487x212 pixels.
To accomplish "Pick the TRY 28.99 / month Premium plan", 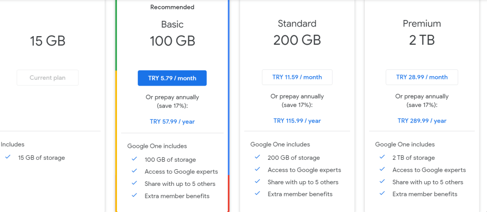I will pos(422,77).
